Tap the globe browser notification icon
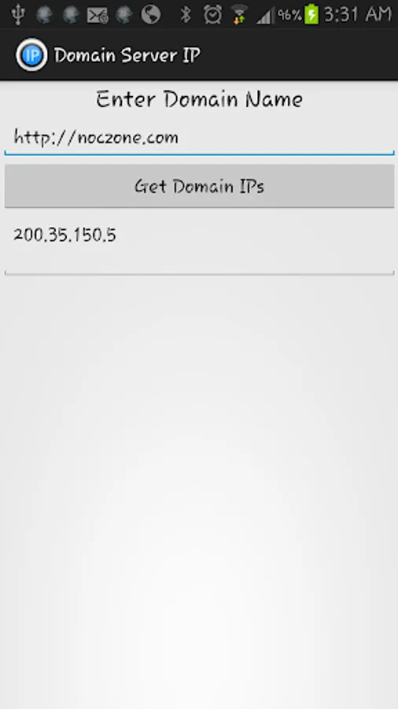The image size is (398, 709). click(x=151, y=14)
